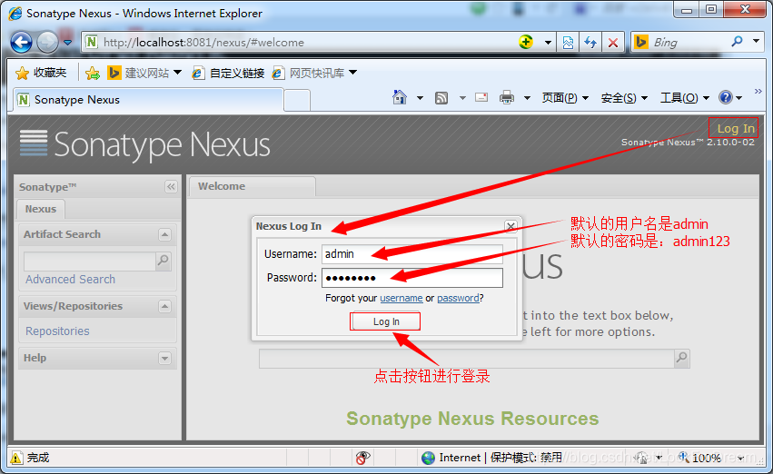Toggle Compatibility View icon
The width and height of the screenshot is (773, 474).
point(568,43)
